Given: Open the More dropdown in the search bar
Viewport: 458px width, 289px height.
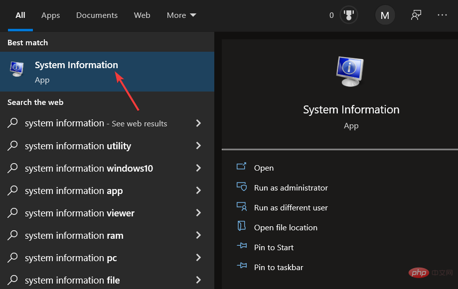Looking at the screenshot, I should (181, 15).
